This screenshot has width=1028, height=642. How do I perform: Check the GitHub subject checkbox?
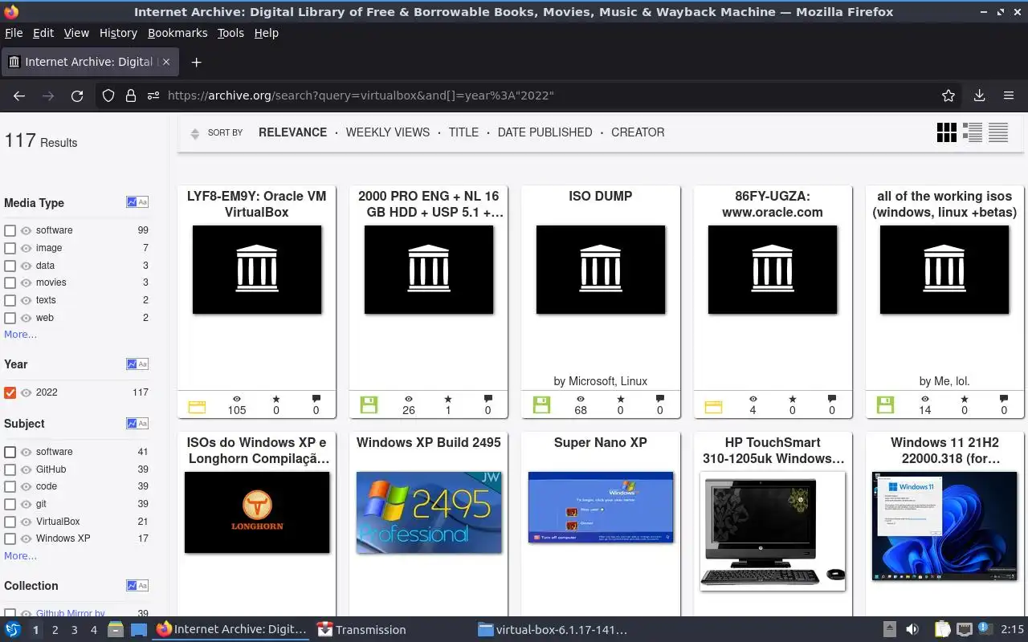(10, 469)
